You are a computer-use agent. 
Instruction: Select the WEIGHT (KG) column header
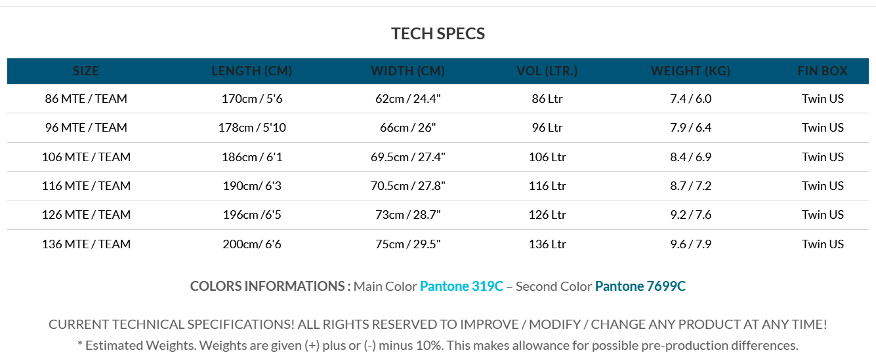pos(690,71)
